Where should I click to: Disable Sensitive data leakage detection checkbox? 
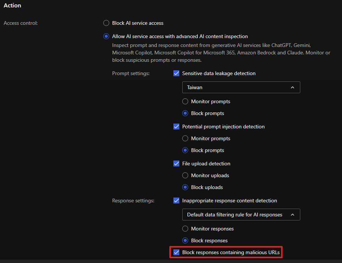click(x=176, y=73)
